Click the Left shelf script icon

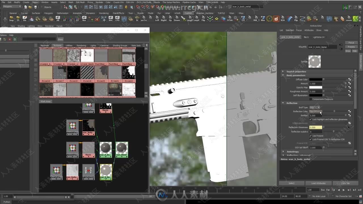point(157,19)
